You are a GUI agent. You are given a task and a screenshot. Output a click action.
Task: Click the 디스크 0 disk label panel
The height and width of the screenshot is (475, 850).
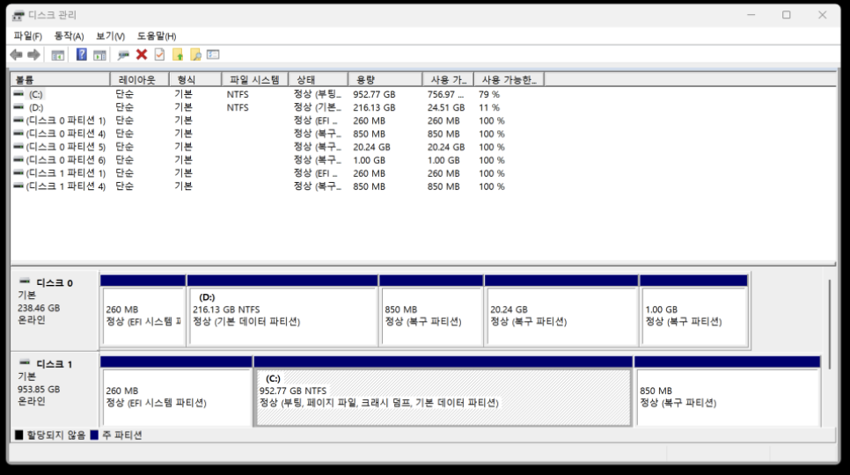tap(54, 310)
